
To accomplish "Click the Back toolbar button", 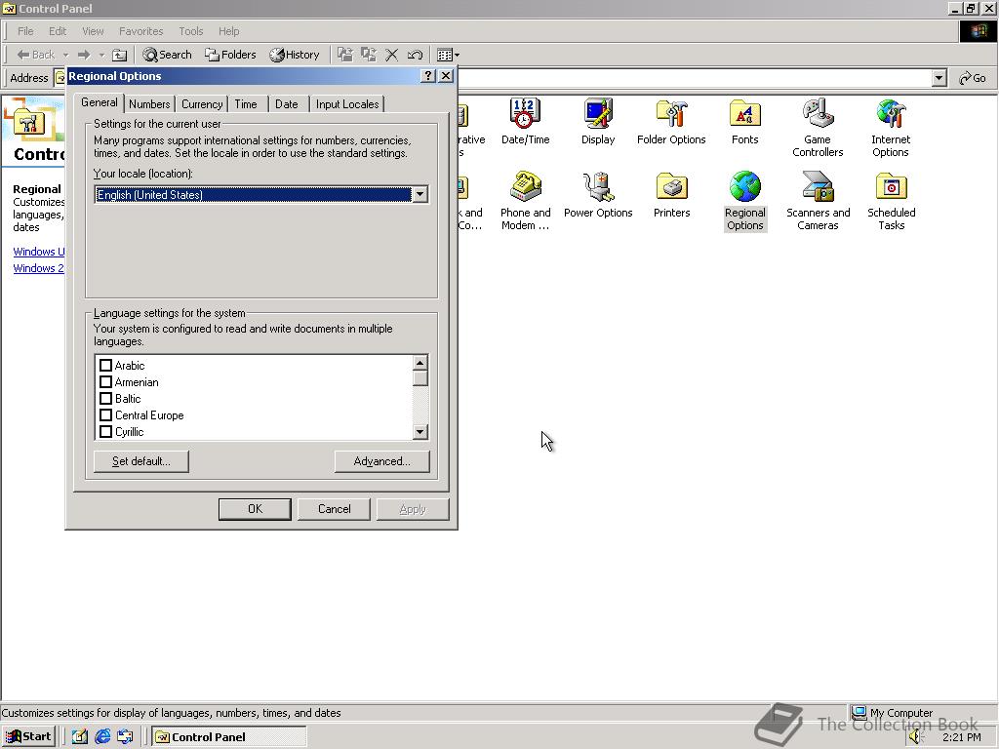I will pyautogui.click(x=35, y=55).
